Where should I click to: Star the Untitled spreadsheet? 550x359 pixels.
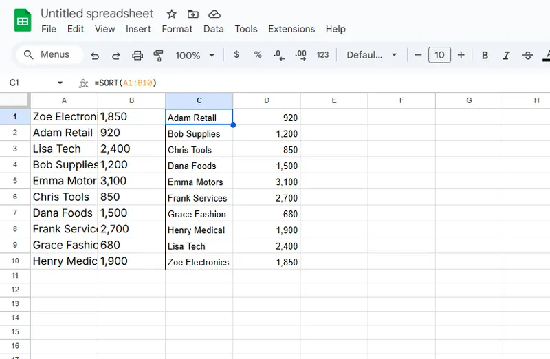172,14
